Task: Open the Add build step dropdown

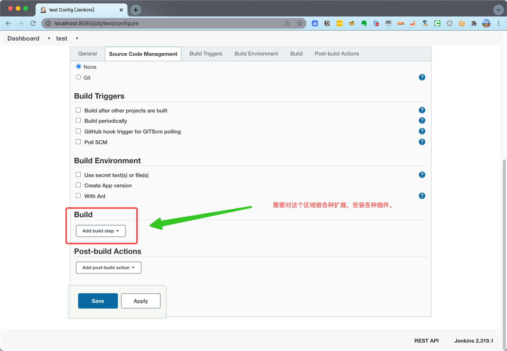Action: (x=101, y=231)
